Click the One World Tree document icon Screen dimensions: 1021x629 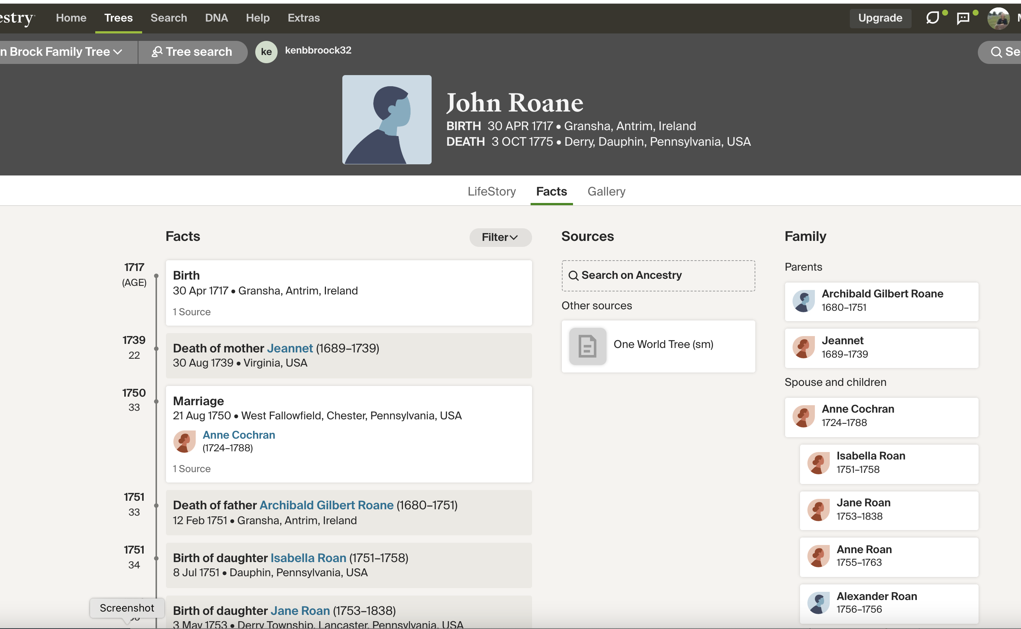(x=588, y=346)
